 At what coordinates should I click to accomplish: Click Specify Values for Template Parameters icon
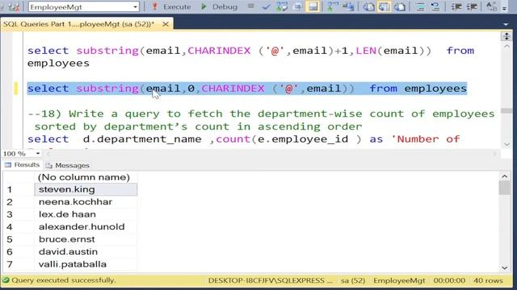pos(491,6)
